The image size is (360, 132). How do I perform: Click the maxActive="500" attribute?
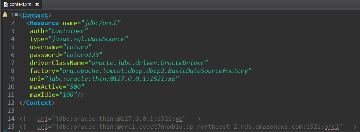pos(57,87)
